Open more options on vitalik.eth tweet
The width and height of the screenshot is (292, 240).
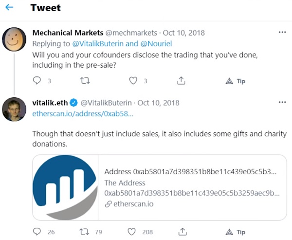pyautogui.click(x=282, y=103)
